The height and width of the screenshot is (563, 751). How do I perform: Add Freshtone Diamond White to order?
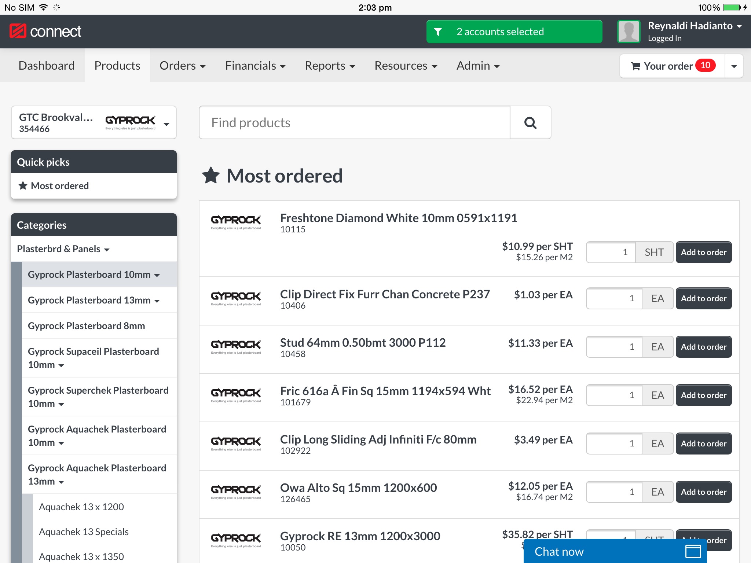point(704,252)
